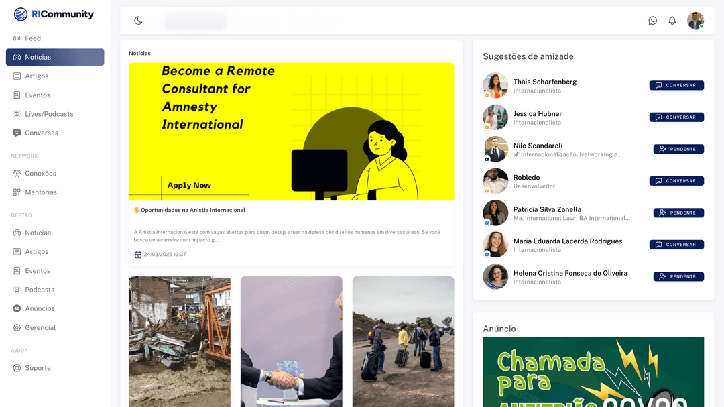
Task: Open Artigos under the Gestão section
Action: (x=55, y=251)
